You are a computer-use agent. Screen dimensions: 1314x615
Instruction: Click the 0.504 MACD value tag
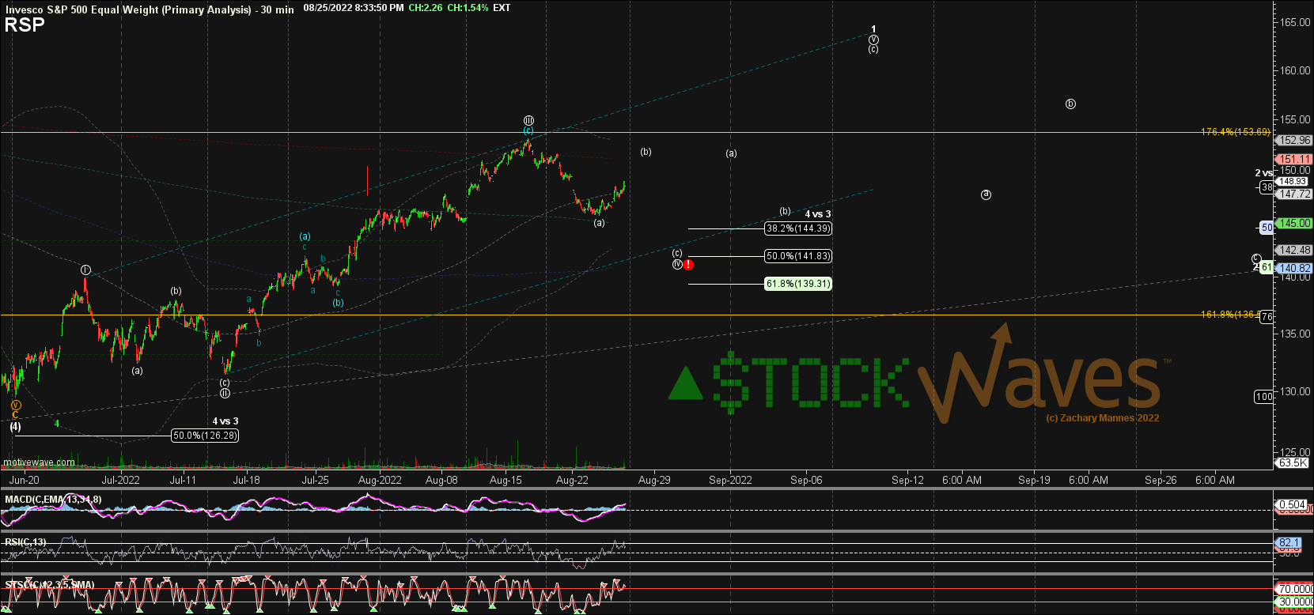(1292, 504)
